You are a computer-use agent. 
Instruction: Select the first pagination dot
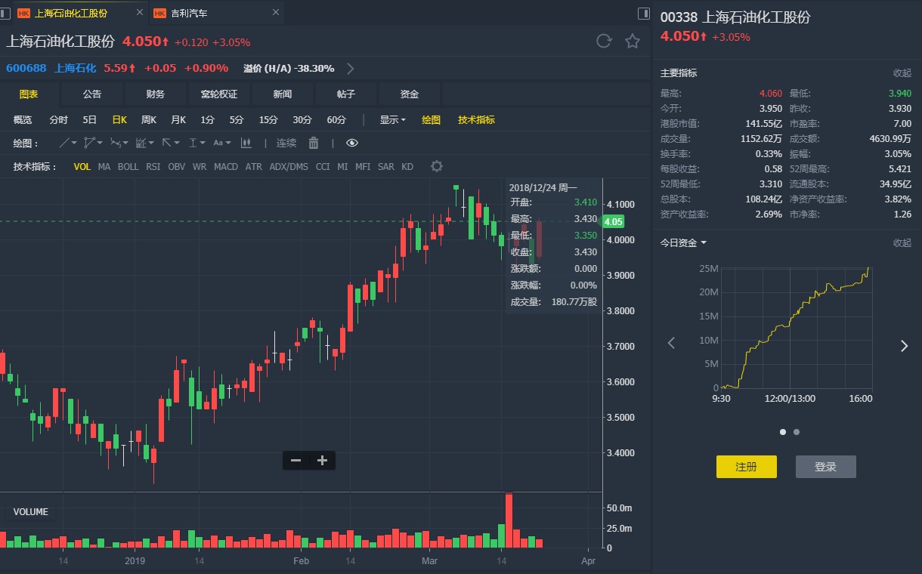pos(783,432)
